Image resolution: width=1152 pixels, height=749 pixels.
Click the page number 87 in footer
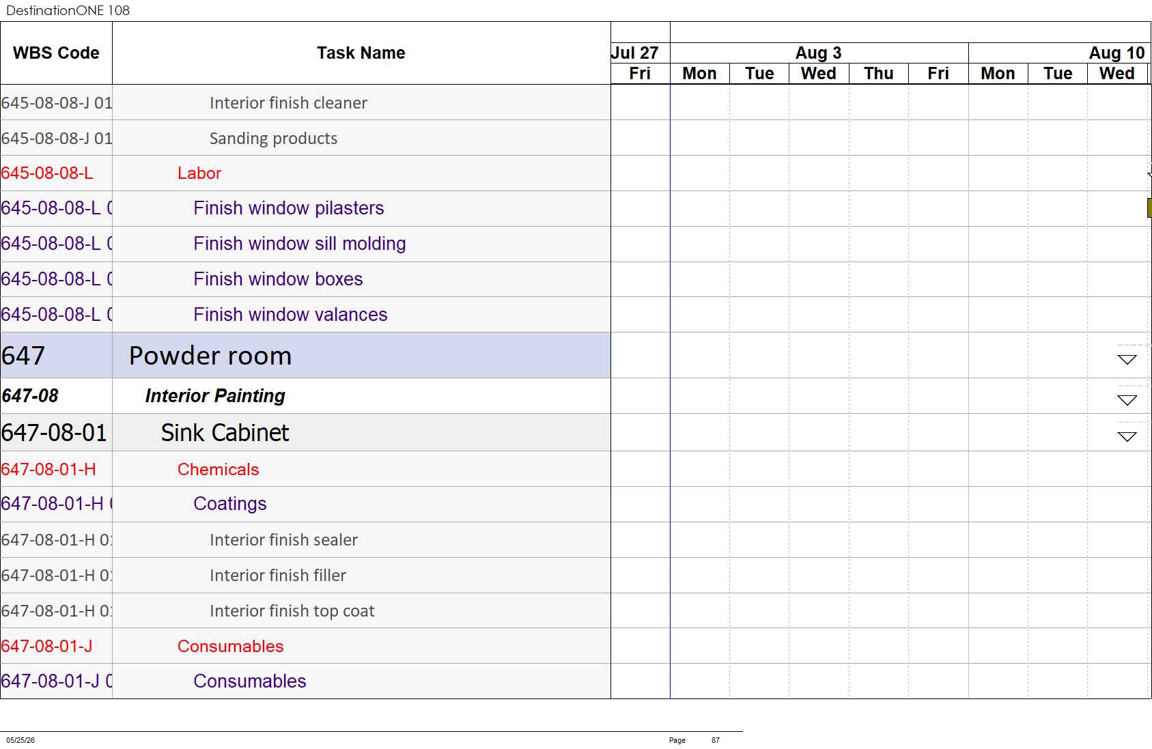716,740
